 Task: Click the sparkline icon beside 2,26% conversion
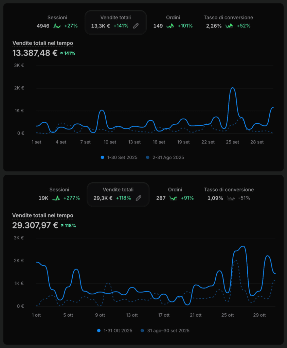229,26
